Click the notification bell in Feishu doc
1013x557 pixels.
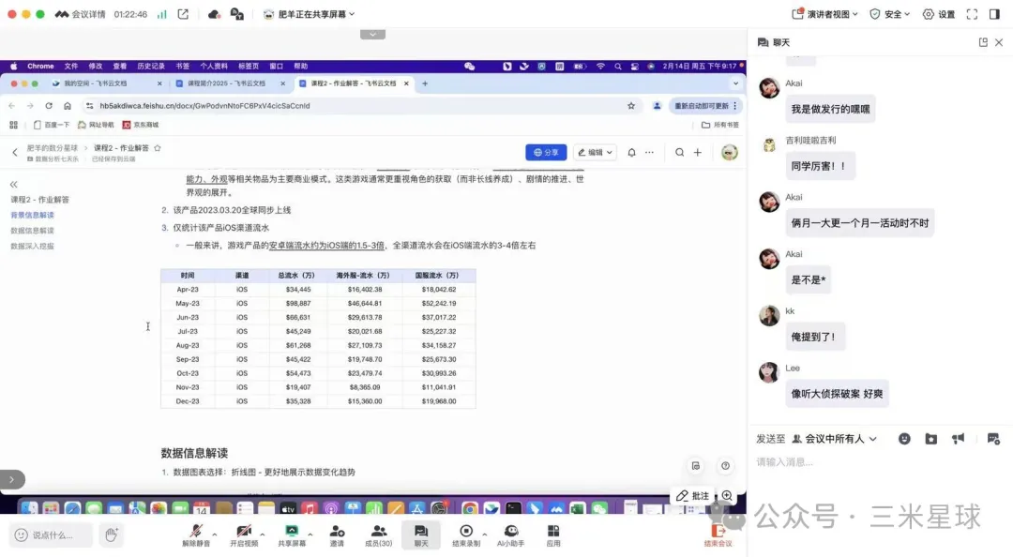click(x=632, y=152)
